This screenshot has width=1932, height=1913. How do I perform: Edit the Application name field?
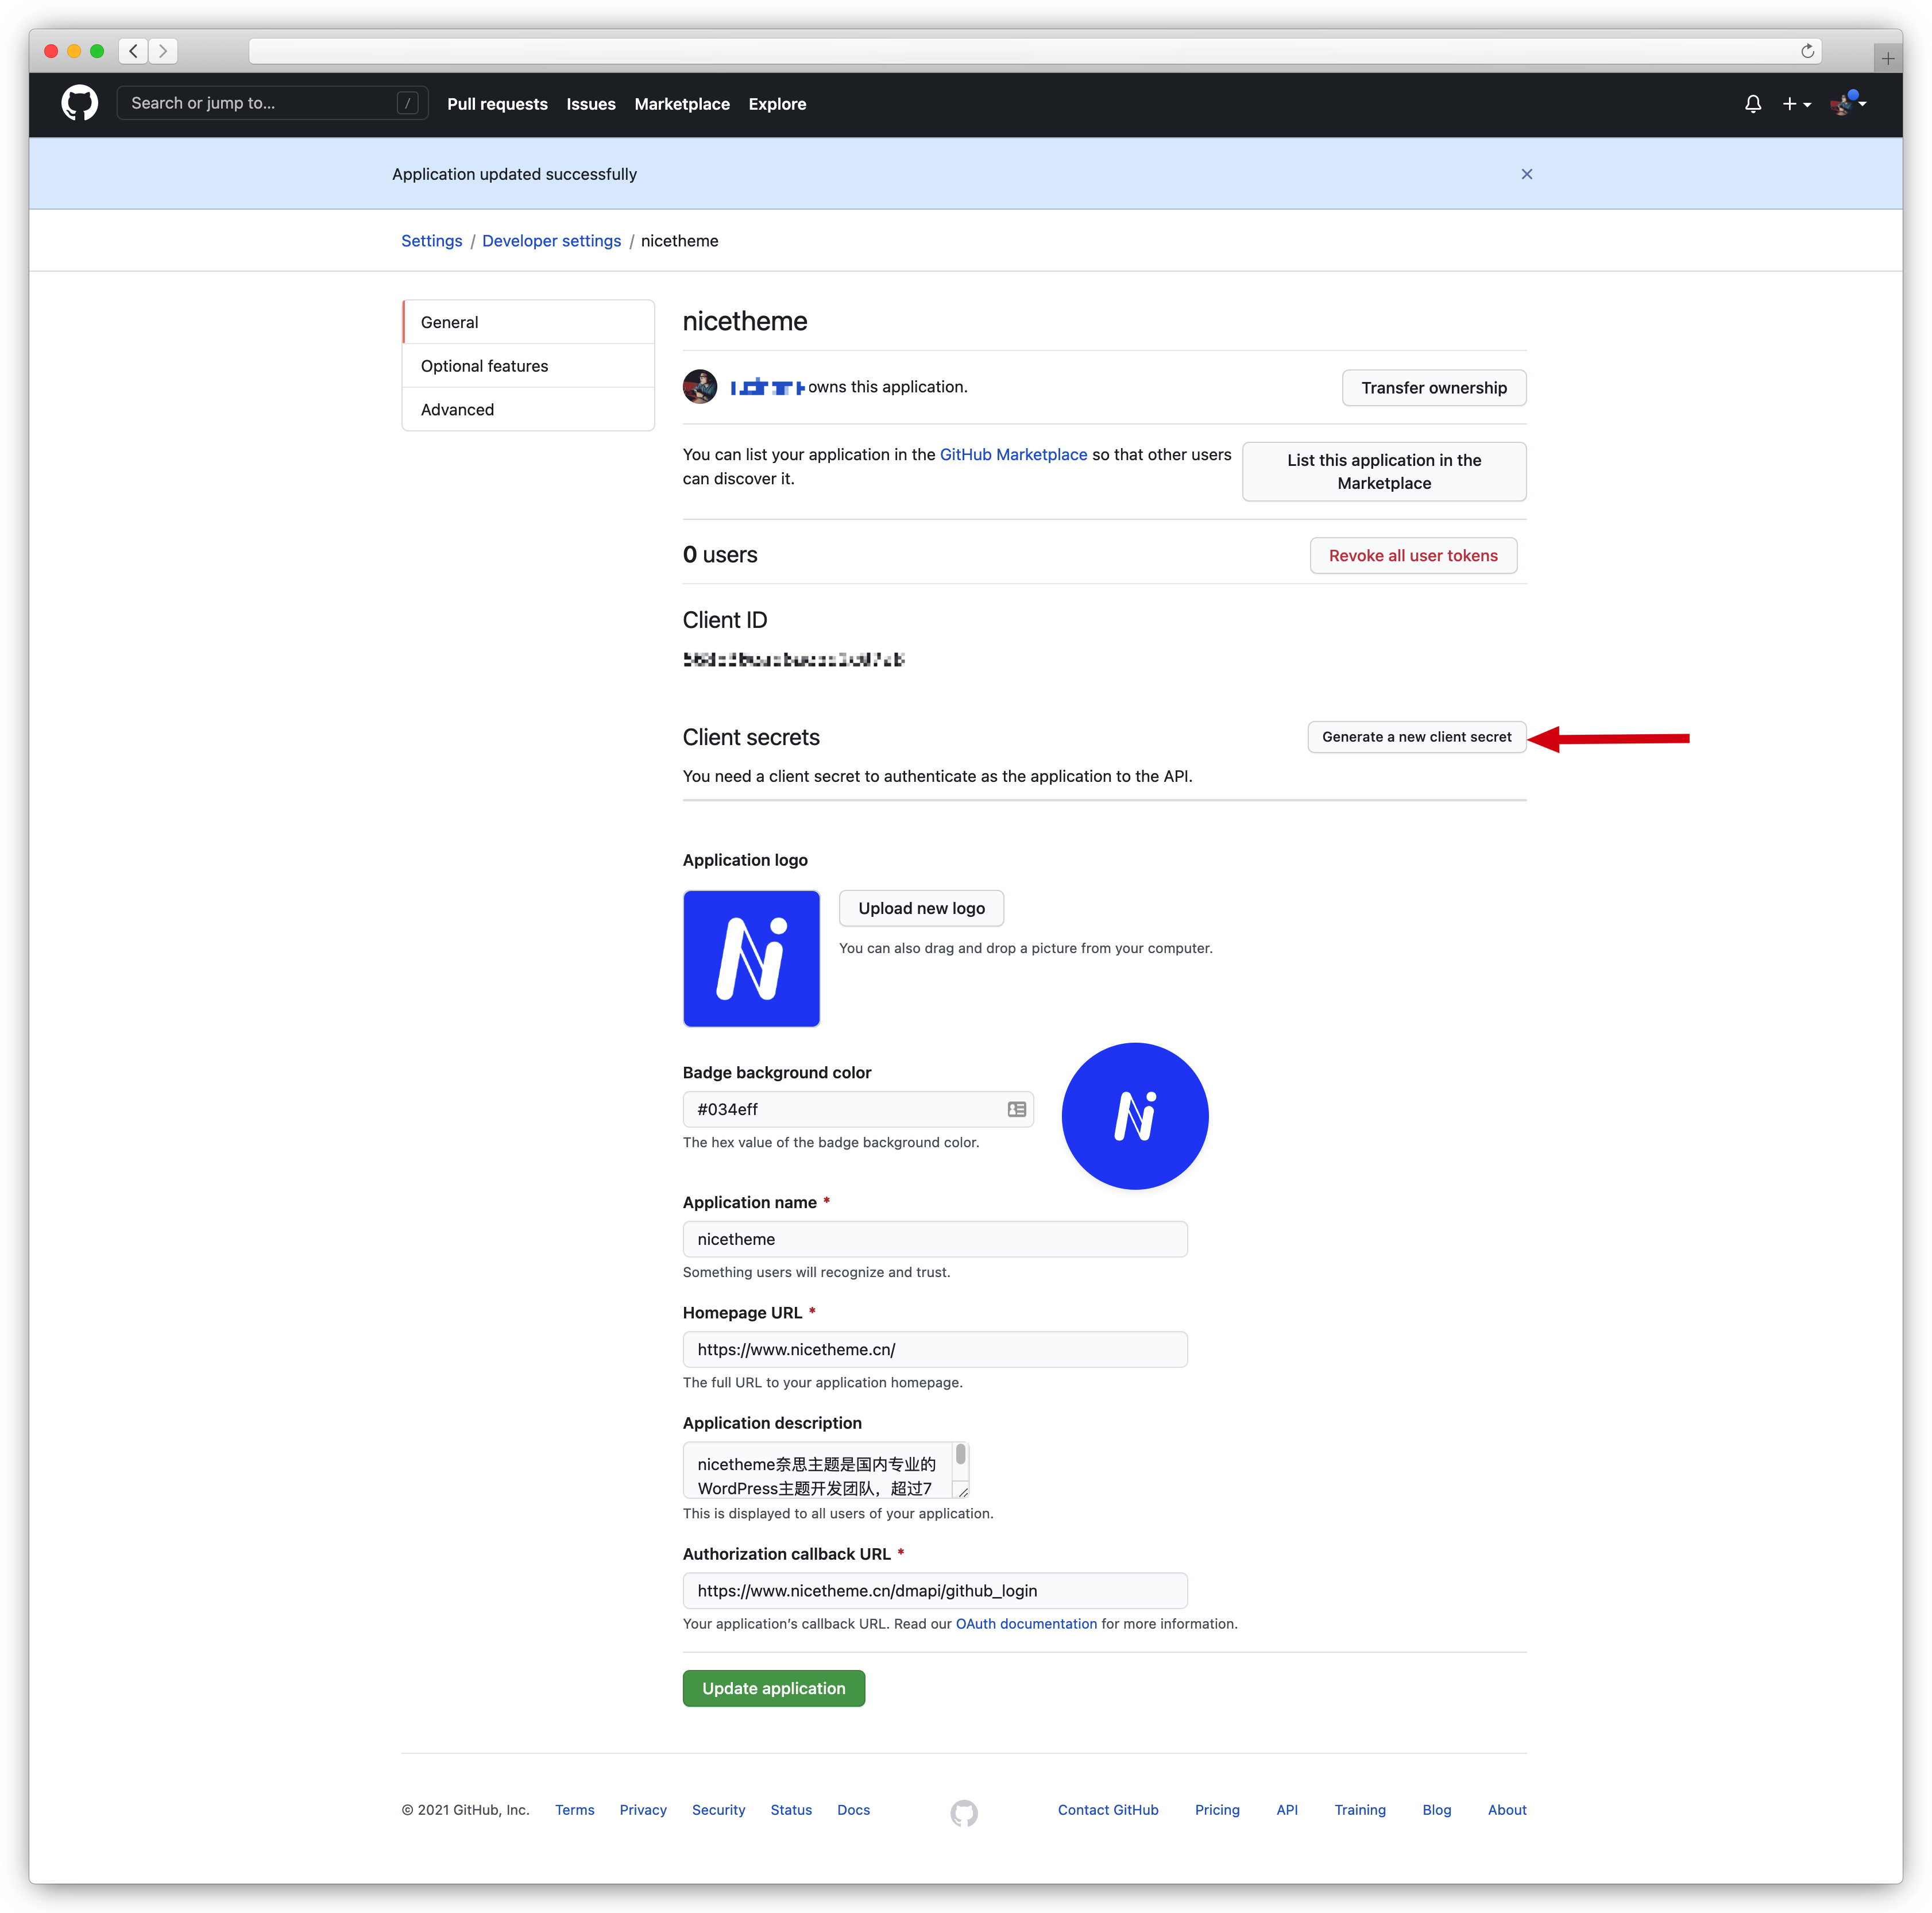[935, 1240]
